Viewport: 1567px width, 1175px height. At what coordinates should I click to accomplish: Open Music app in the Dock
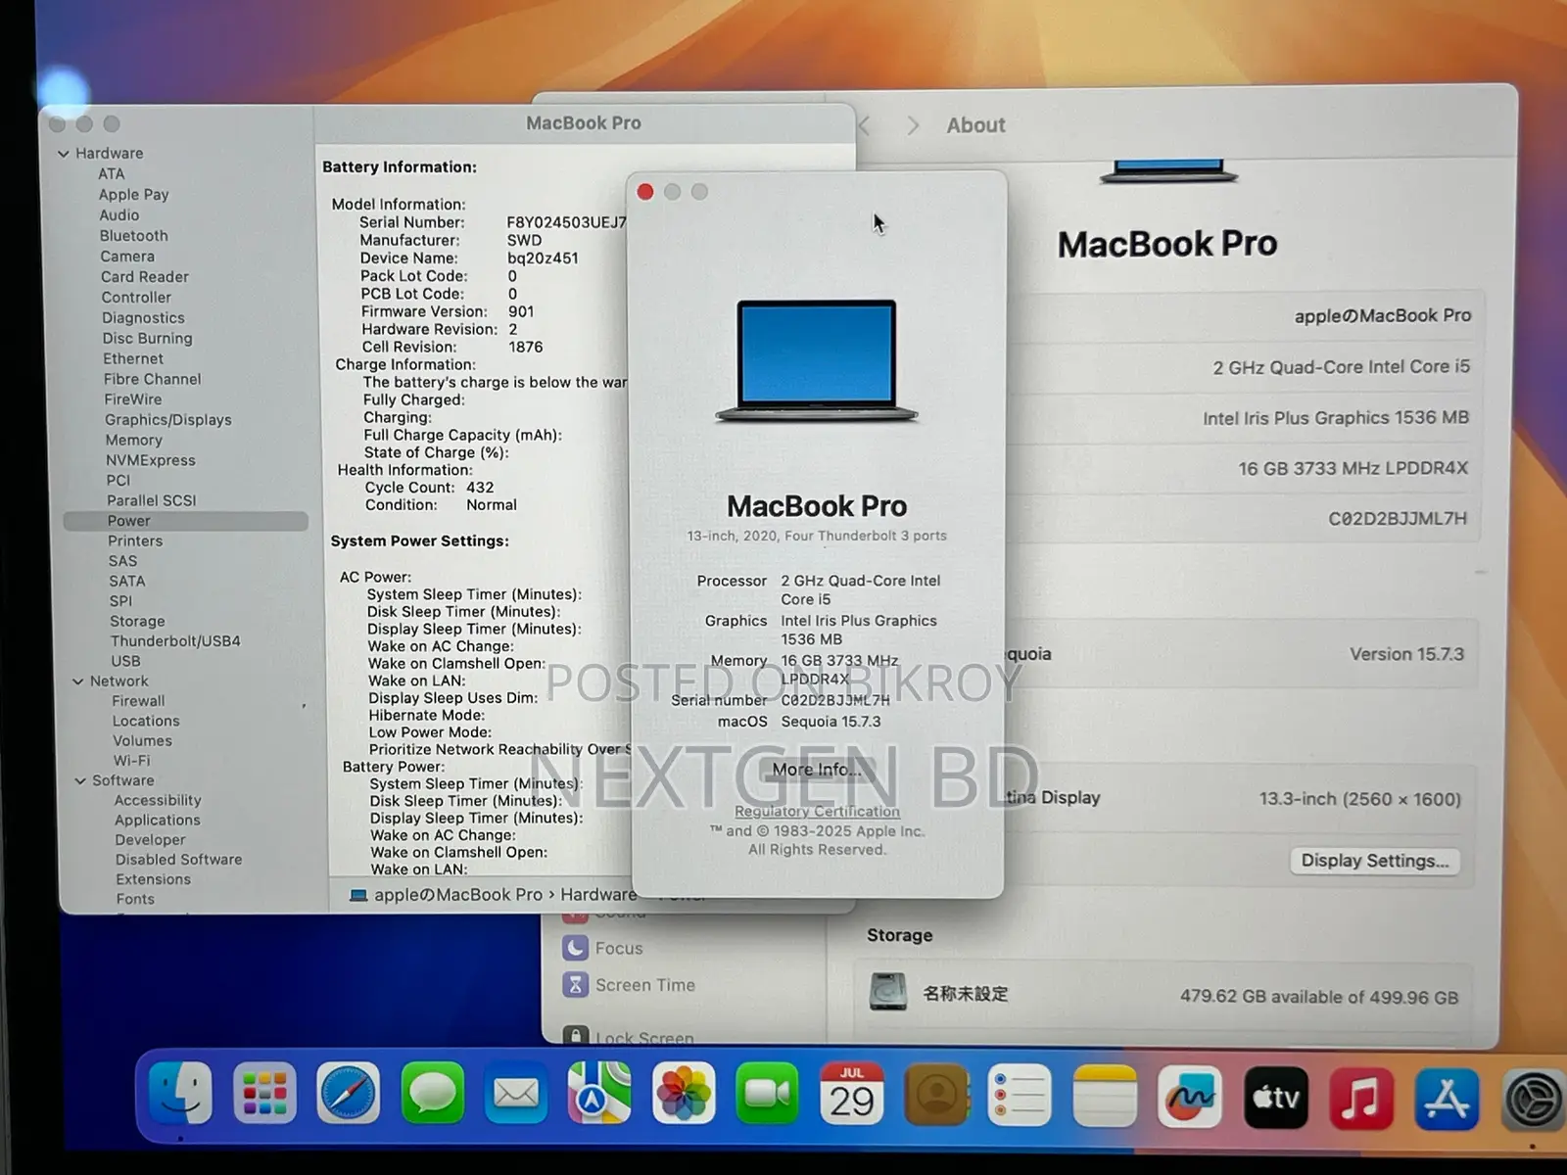(x=1361, y=1098)
